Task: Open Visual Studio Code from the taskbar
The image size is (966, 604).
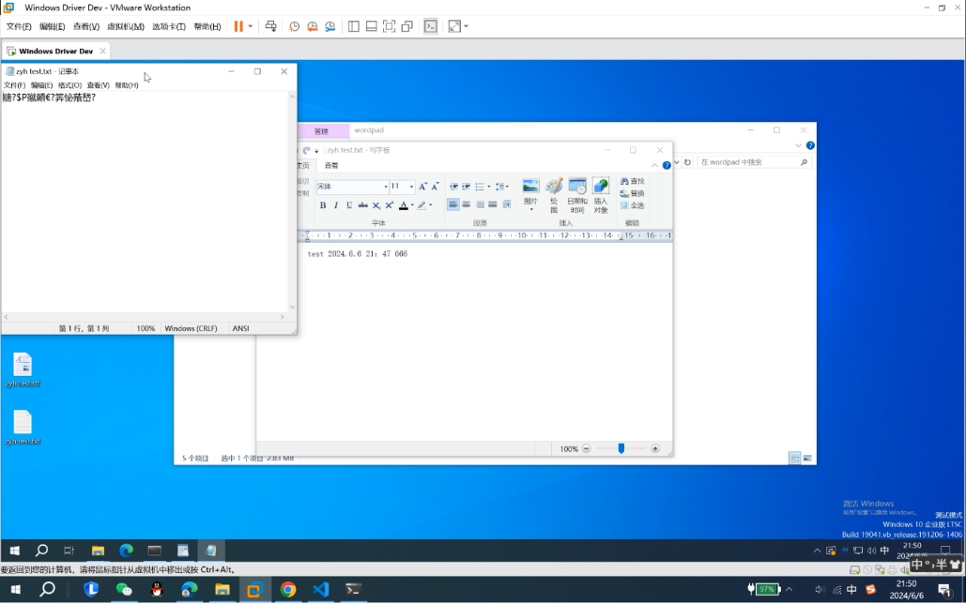Action: tap(321, 589)
